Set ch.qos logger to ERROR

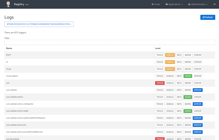[x=197, y=69]
